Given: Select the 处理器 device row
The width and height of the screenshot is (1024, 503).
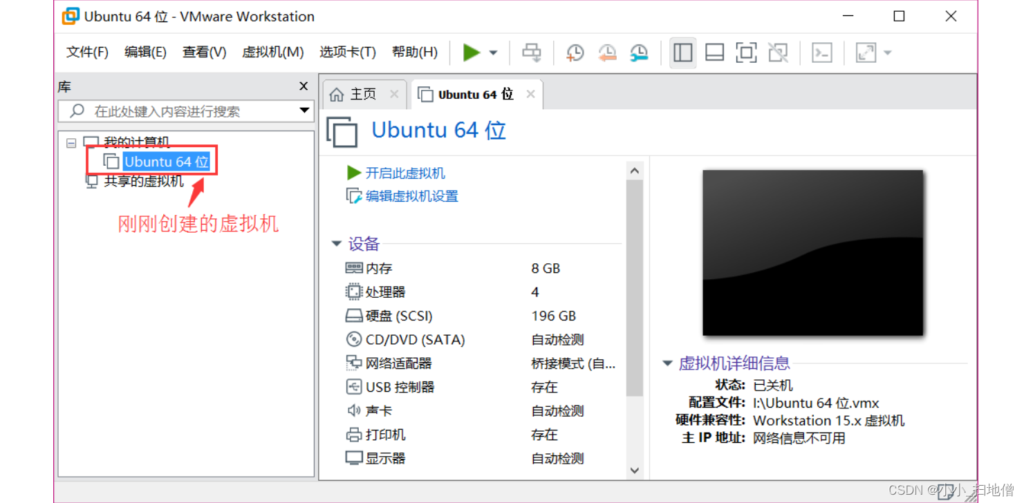Looking at the screenshot, I should point(482,292).
